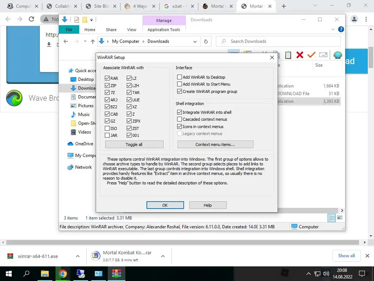Uncheck the ZIP association checkbox
374x281 pixels.
107,85
